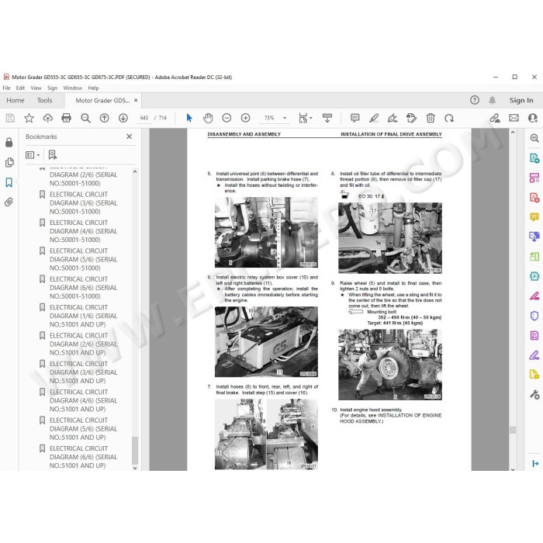Open the Edit menu
543x543 pixels.
20,88
